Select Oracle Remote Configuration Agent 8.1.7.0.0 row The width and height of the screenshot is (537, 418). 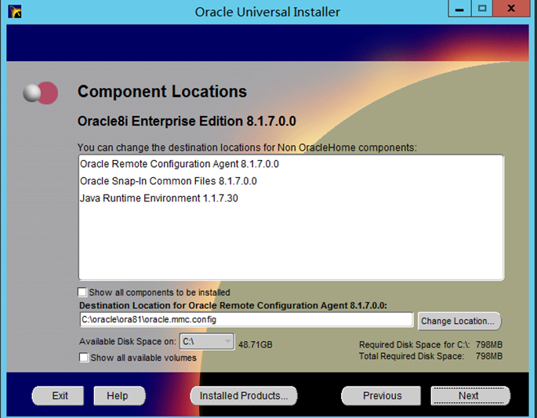click(x=291, y=164)
